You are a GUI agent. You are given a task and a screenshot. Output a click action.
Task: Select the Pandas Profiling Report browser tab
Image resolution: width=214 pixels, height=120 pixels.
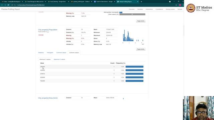click(128, 2)
